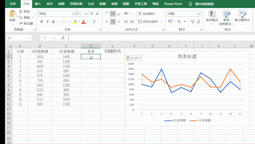Open the font name combo box
255x144 pixels.
pyautogui.click(x=57, y=14)
